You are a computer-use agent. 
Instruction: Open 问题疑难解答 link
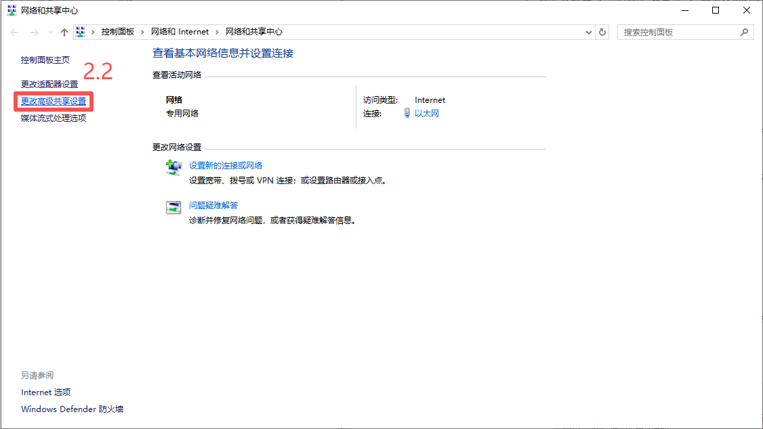click(213, 206)
